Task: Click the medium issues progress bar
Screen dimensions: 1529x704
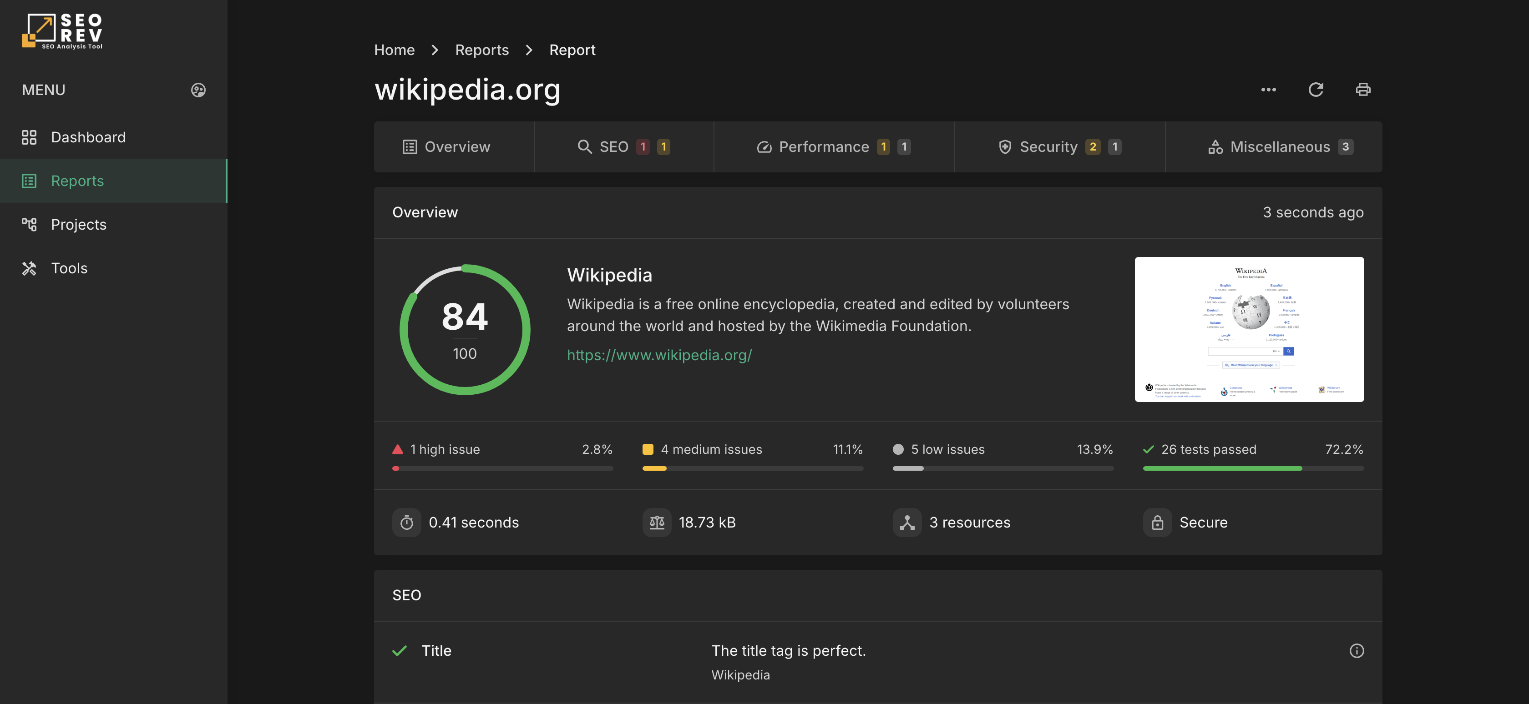Action: click(x=753, y=468)
